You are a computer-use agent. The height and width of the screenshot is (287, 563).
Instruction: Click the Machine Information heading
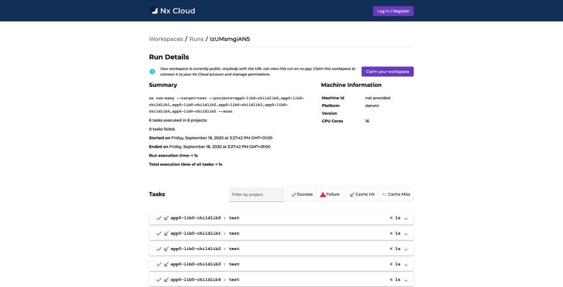tap(351, 85)
